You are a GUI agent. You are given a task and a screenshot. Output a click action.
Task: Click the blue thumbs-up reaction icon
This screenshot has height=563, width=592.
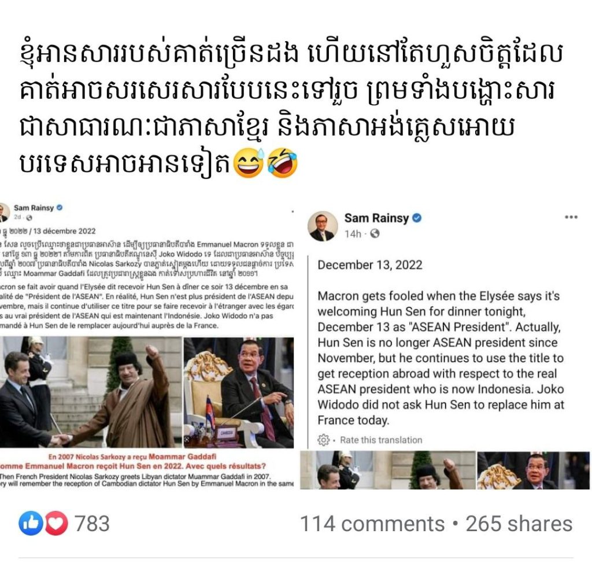[x=31, y=524]
